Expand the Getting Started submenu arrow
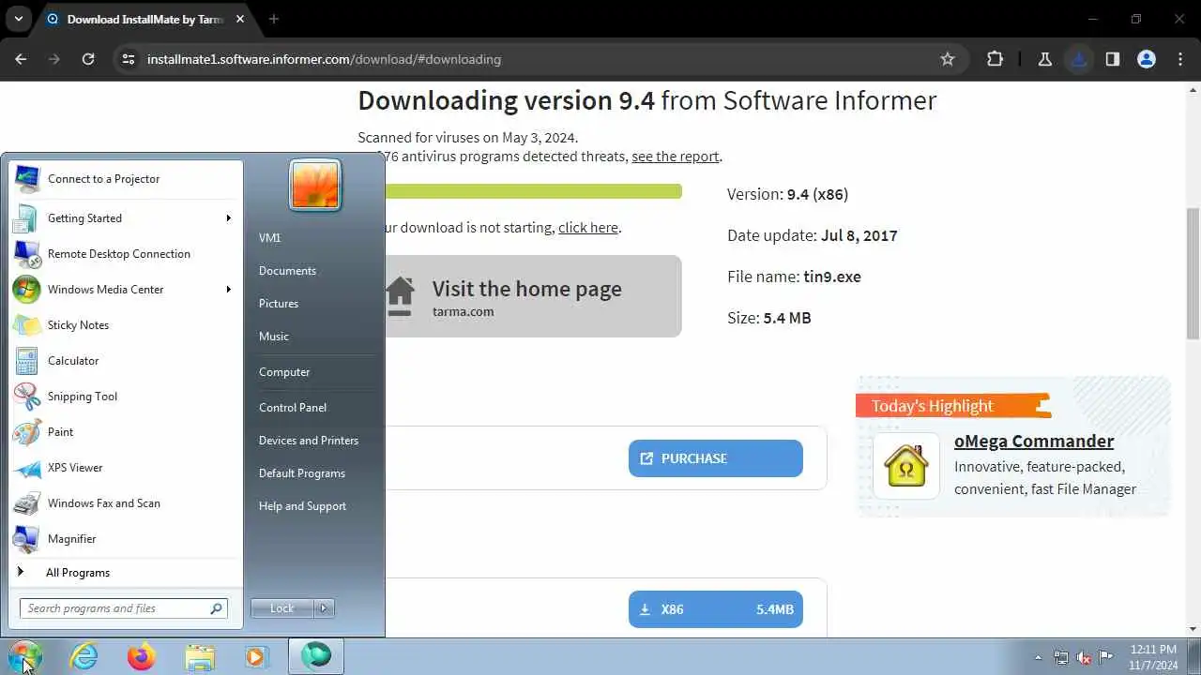The image size is (1201, 675). tap(228, 217)
